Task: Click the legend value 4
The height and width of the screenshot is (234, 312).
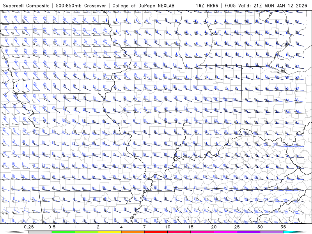Action: click(121, 227)
